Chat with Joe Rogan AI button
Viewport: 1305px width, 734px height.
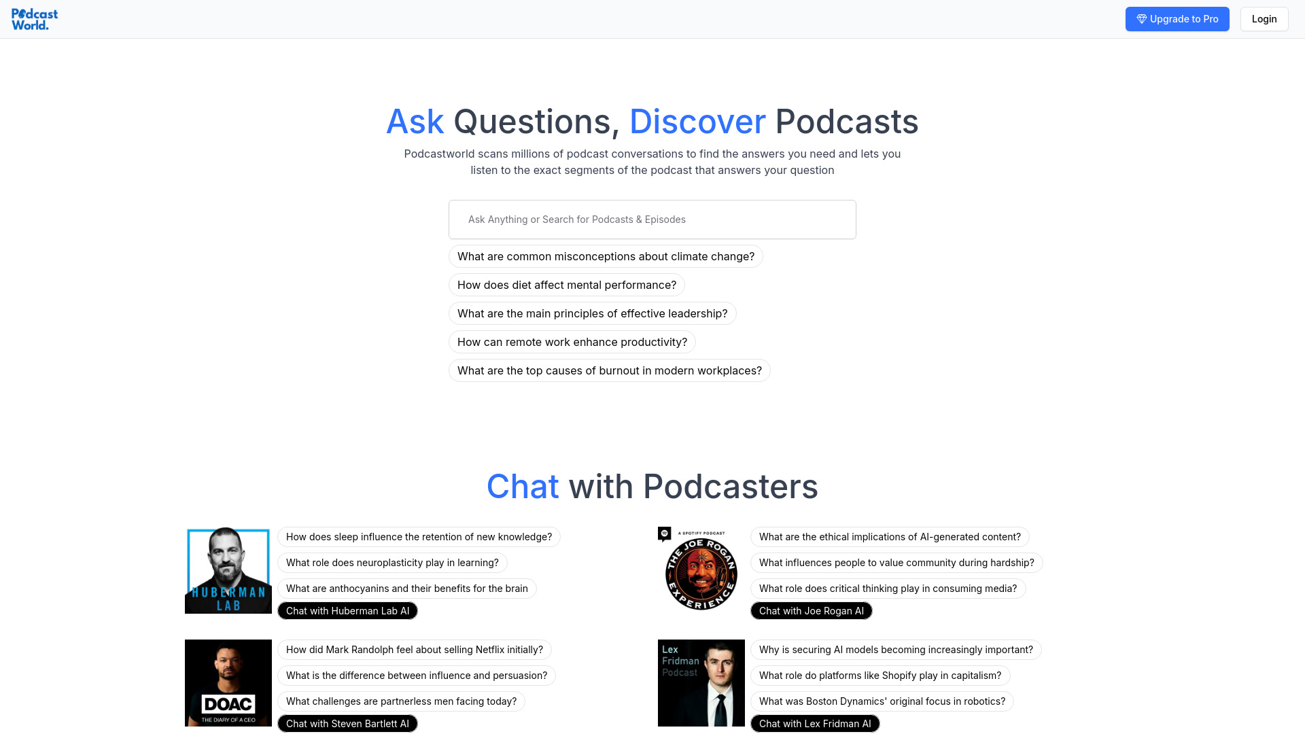click(x=811, y=610)
